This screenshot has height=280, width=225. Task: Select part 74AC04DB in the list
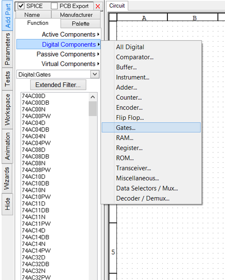coord(36,129)
